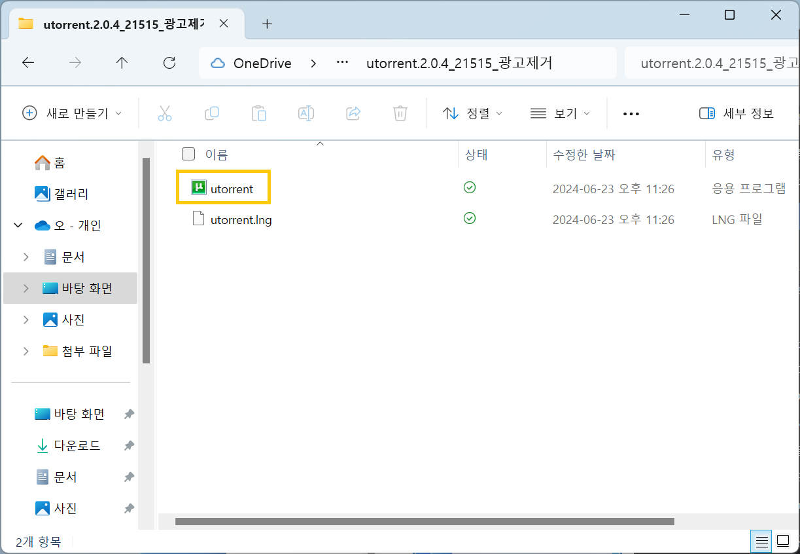800x554 pixels.
Task: Click the search box in the folder window
Action: pos(712,64)
